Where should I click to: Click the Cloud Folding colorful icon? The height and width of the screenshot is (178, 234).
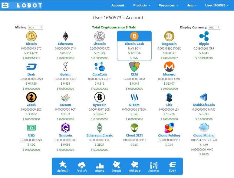pos(169,128)
